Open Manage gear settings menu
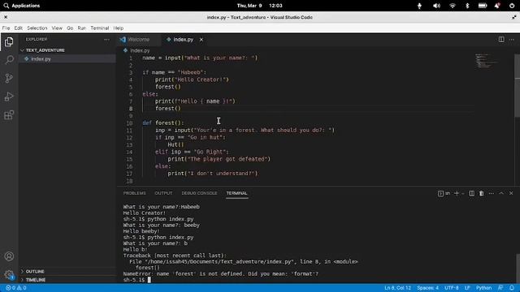520x292 pixels. click(x=9, y=274)
